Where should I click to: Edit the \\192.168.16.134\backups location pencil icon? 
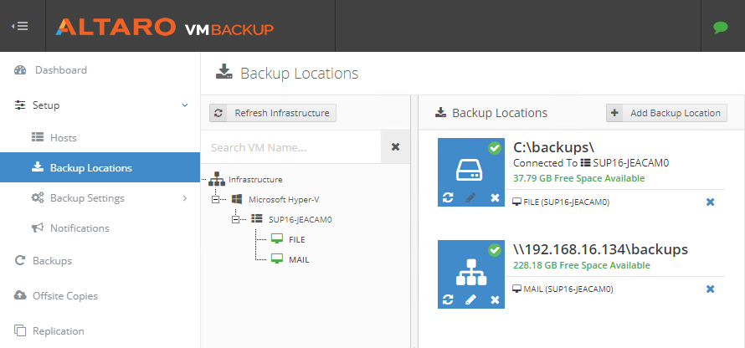(470, 299)
